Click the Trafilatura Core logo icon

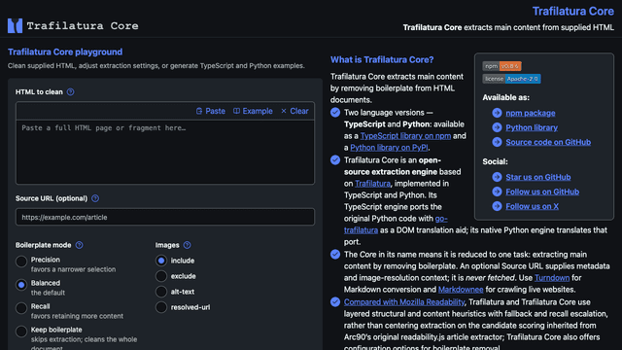16,26
